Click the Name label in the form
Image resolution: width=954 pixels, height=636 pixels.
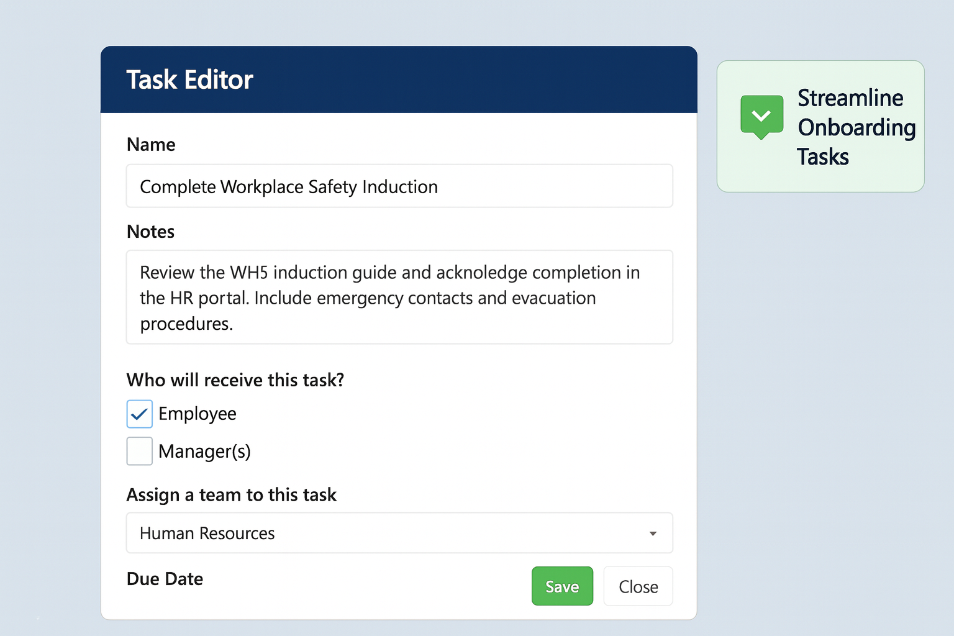151,144
